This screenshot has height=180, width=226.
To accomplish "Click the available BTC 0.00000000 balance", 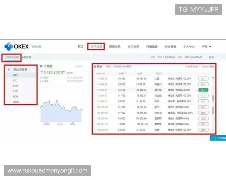I will point(166,57).
